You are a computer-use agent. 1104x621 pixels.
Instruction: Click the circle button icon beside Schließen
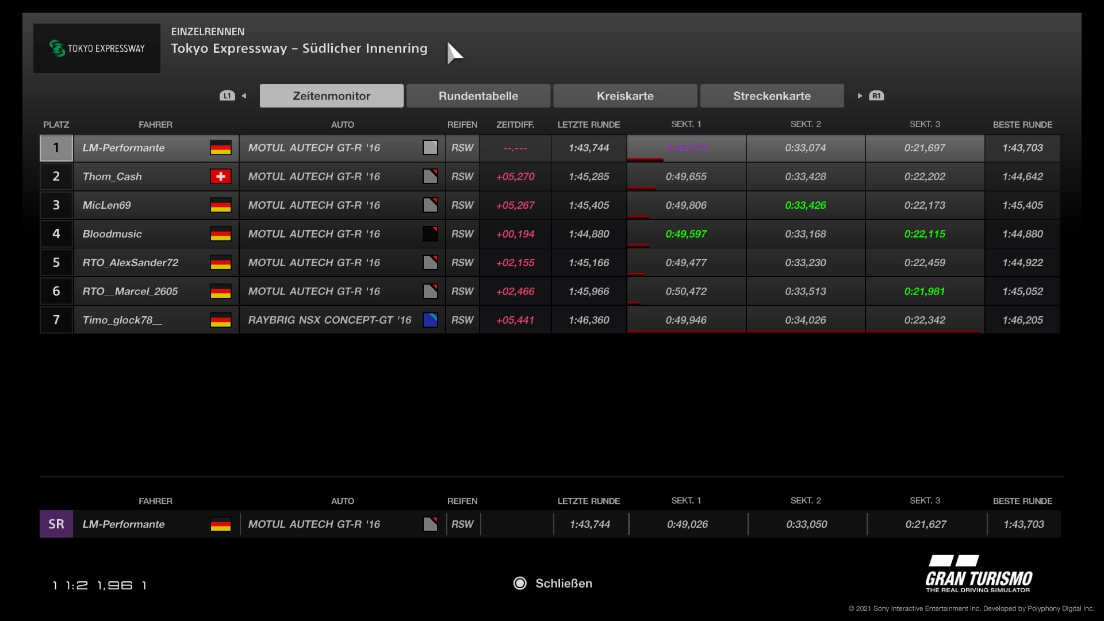(x=520, y=583)
